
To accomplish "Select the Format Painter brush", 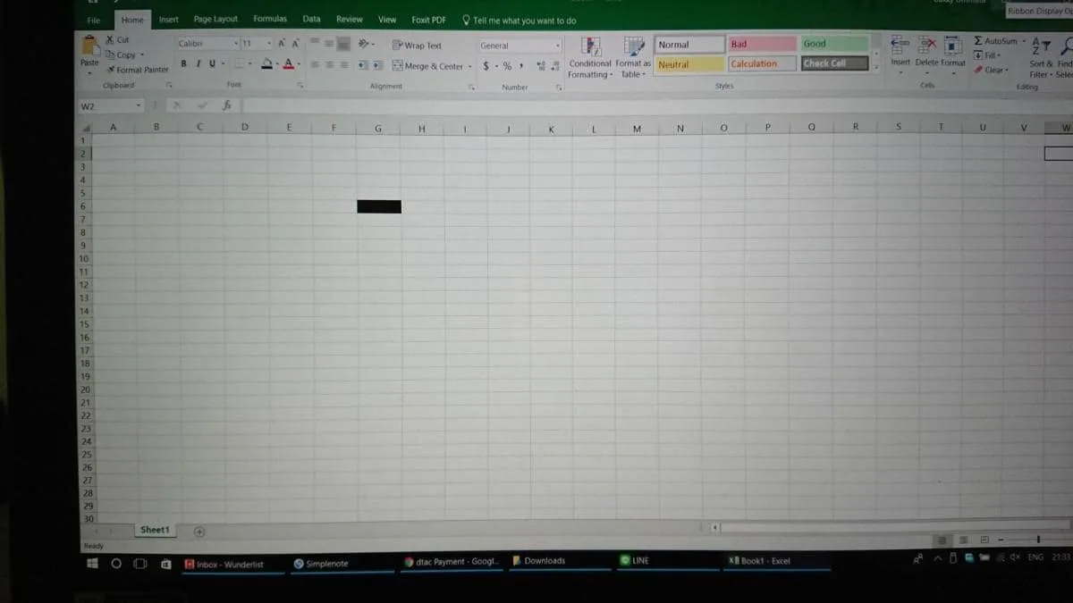I will (x=110, y=70).
